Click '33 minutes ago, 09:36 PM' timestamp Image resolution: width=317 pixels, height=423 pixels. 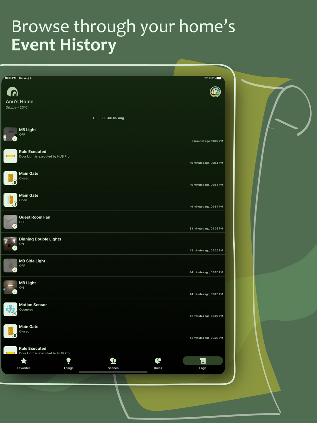206,229
